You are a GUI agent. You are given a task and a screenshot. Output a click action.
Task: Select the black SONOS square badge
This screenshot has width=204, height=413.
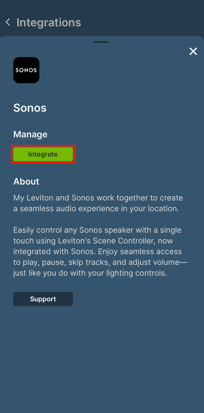click(26, 70)
